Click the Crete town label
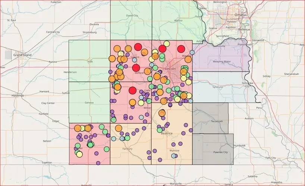 [147, 90]
